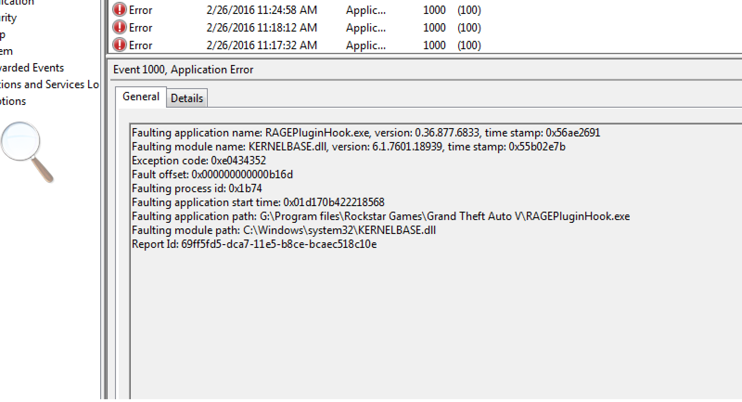The image size is (742, 402).
Task: Click the magnifying glass icon
Action: click(27, 152)
